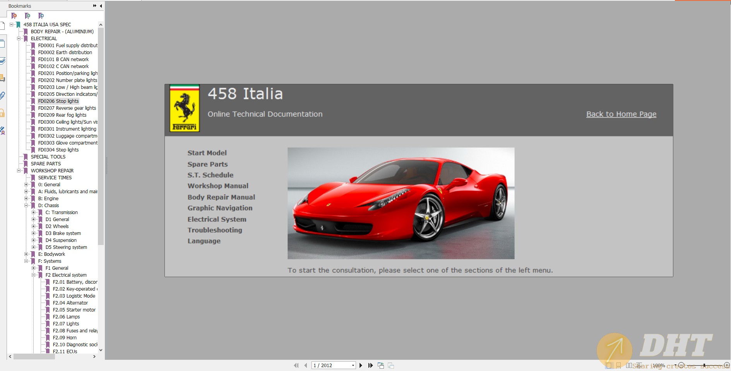Click the next view icon
The image size is (731, 371).
click(x=391, y=365)
